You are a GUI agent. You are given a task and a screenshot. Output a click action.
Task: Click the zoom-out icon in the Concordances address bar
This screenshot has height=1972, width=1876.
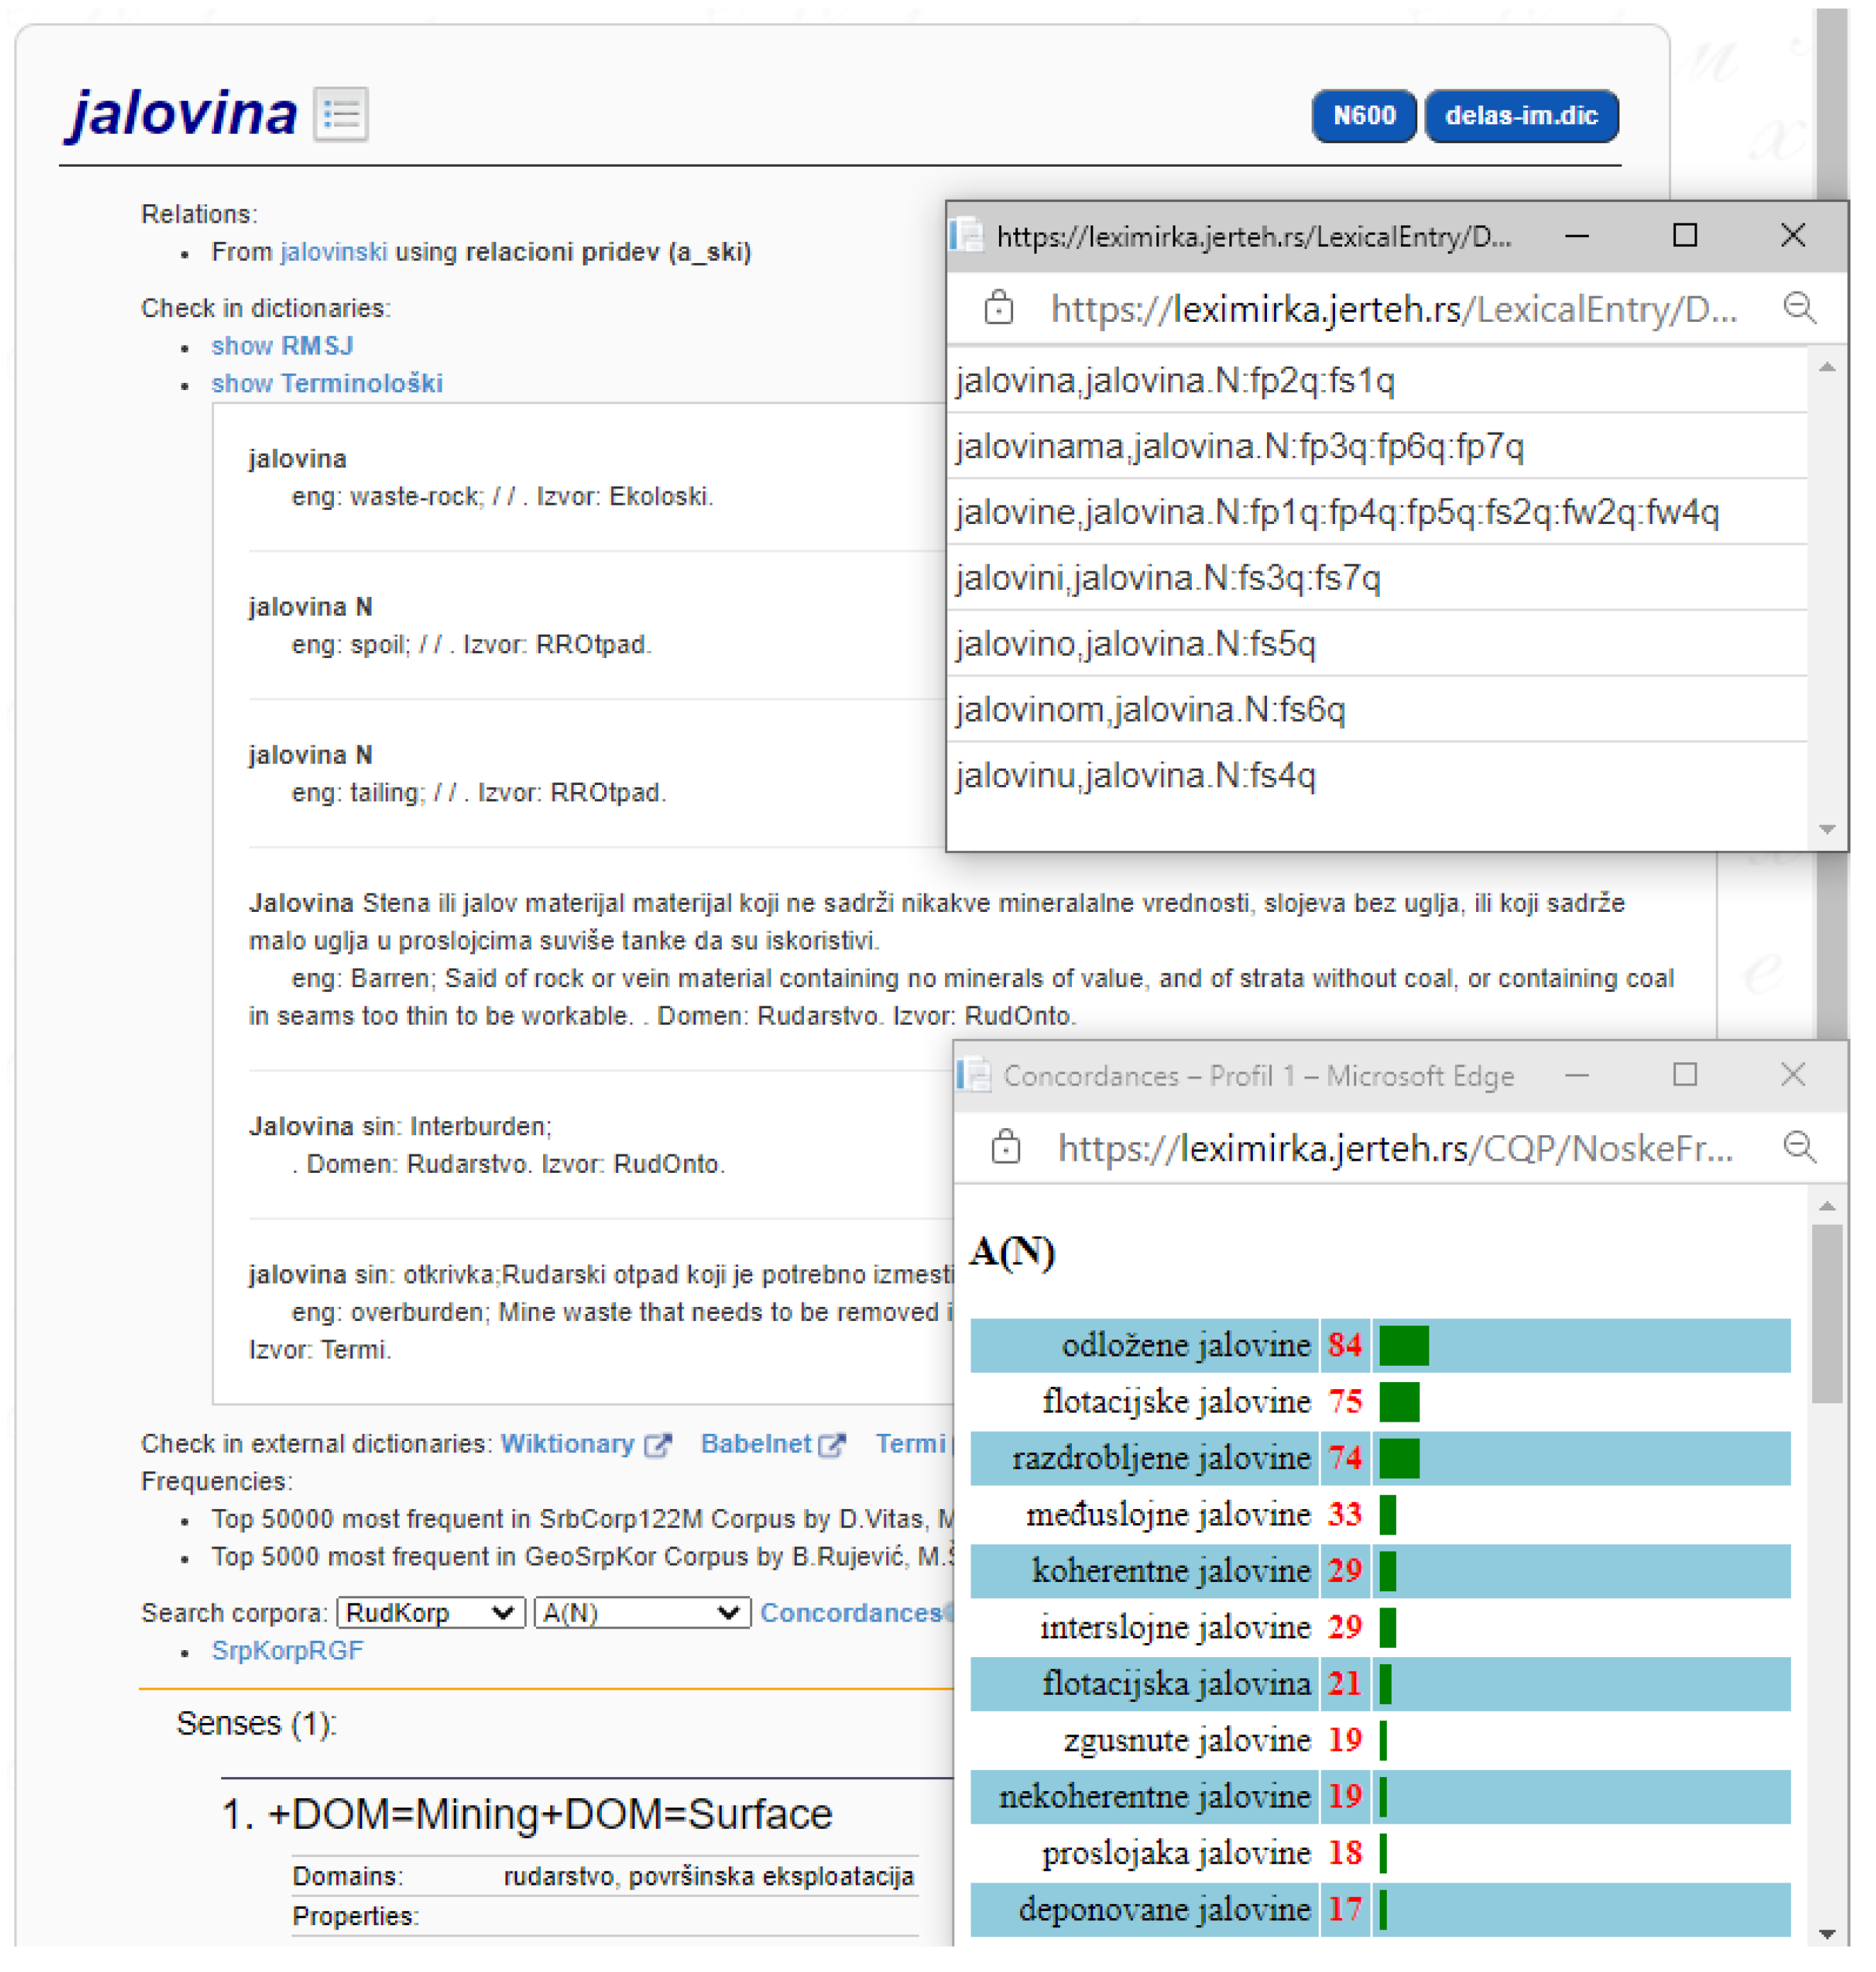(1801, 1147)
